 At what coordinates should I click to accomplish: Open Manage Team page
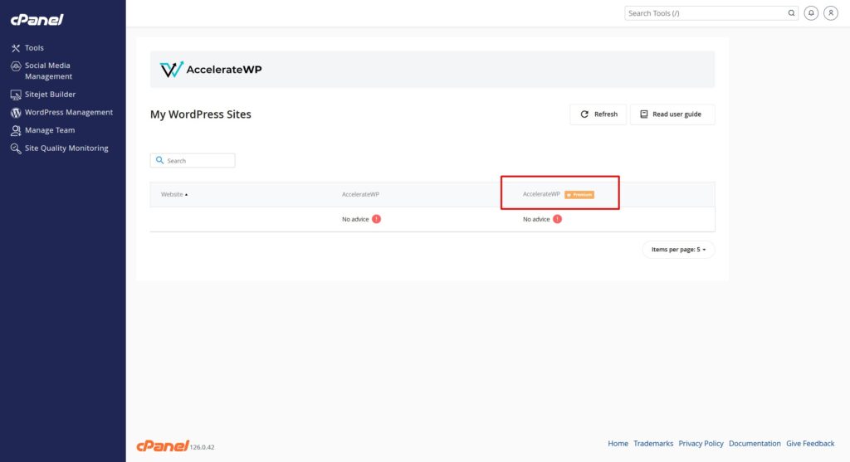[49, 130]
